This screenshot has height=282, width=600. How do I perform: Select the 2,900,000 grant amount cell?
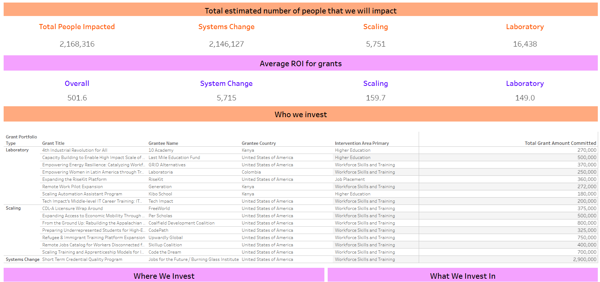(x=584, y=259)
